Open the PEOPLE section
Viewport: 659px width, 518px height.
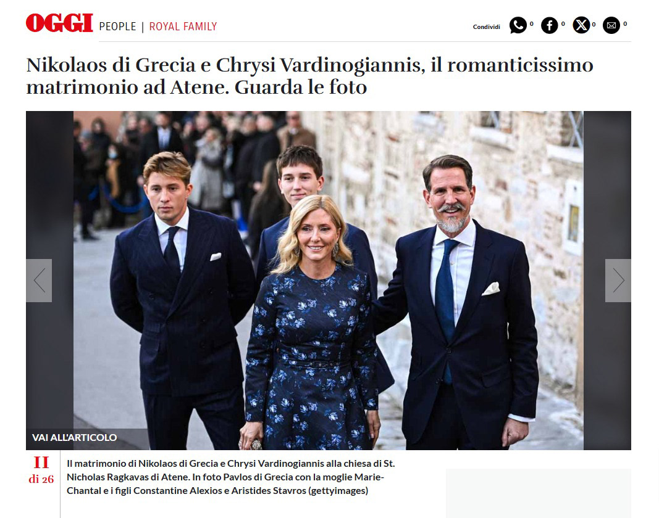coord(118,27)
